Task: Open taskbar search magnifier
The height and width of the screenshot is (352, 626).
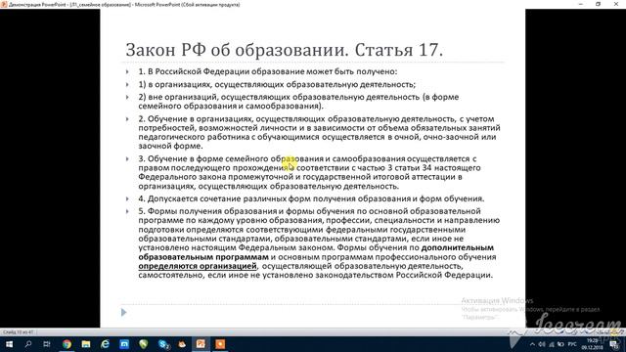Action: coord(28,344)
